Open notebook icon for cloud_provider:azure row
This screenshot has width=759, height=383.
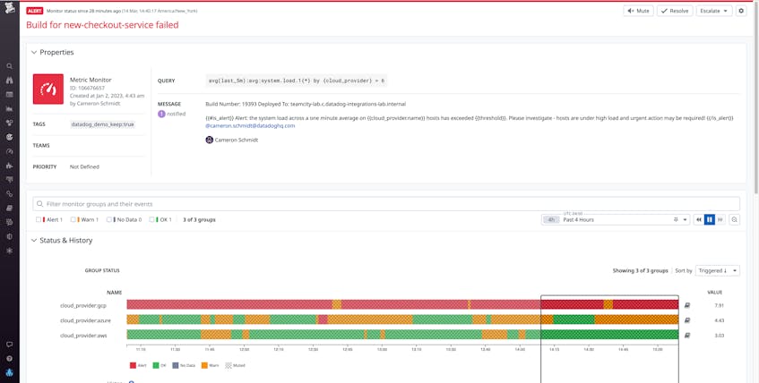[x=687, y=320]
